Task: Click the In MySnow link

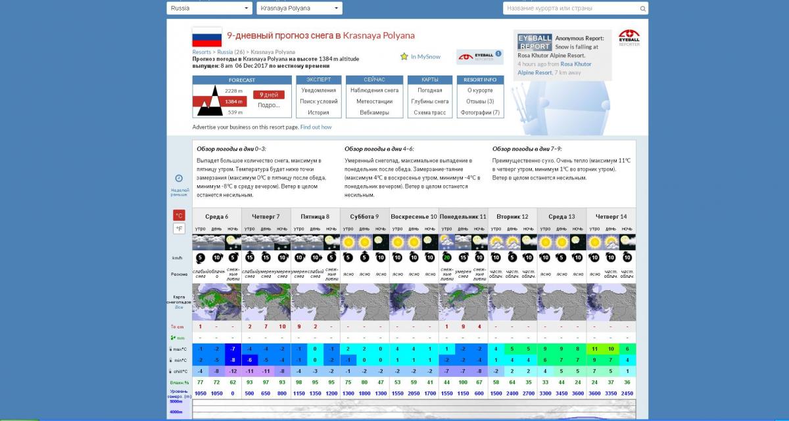Action: point(425,56)
